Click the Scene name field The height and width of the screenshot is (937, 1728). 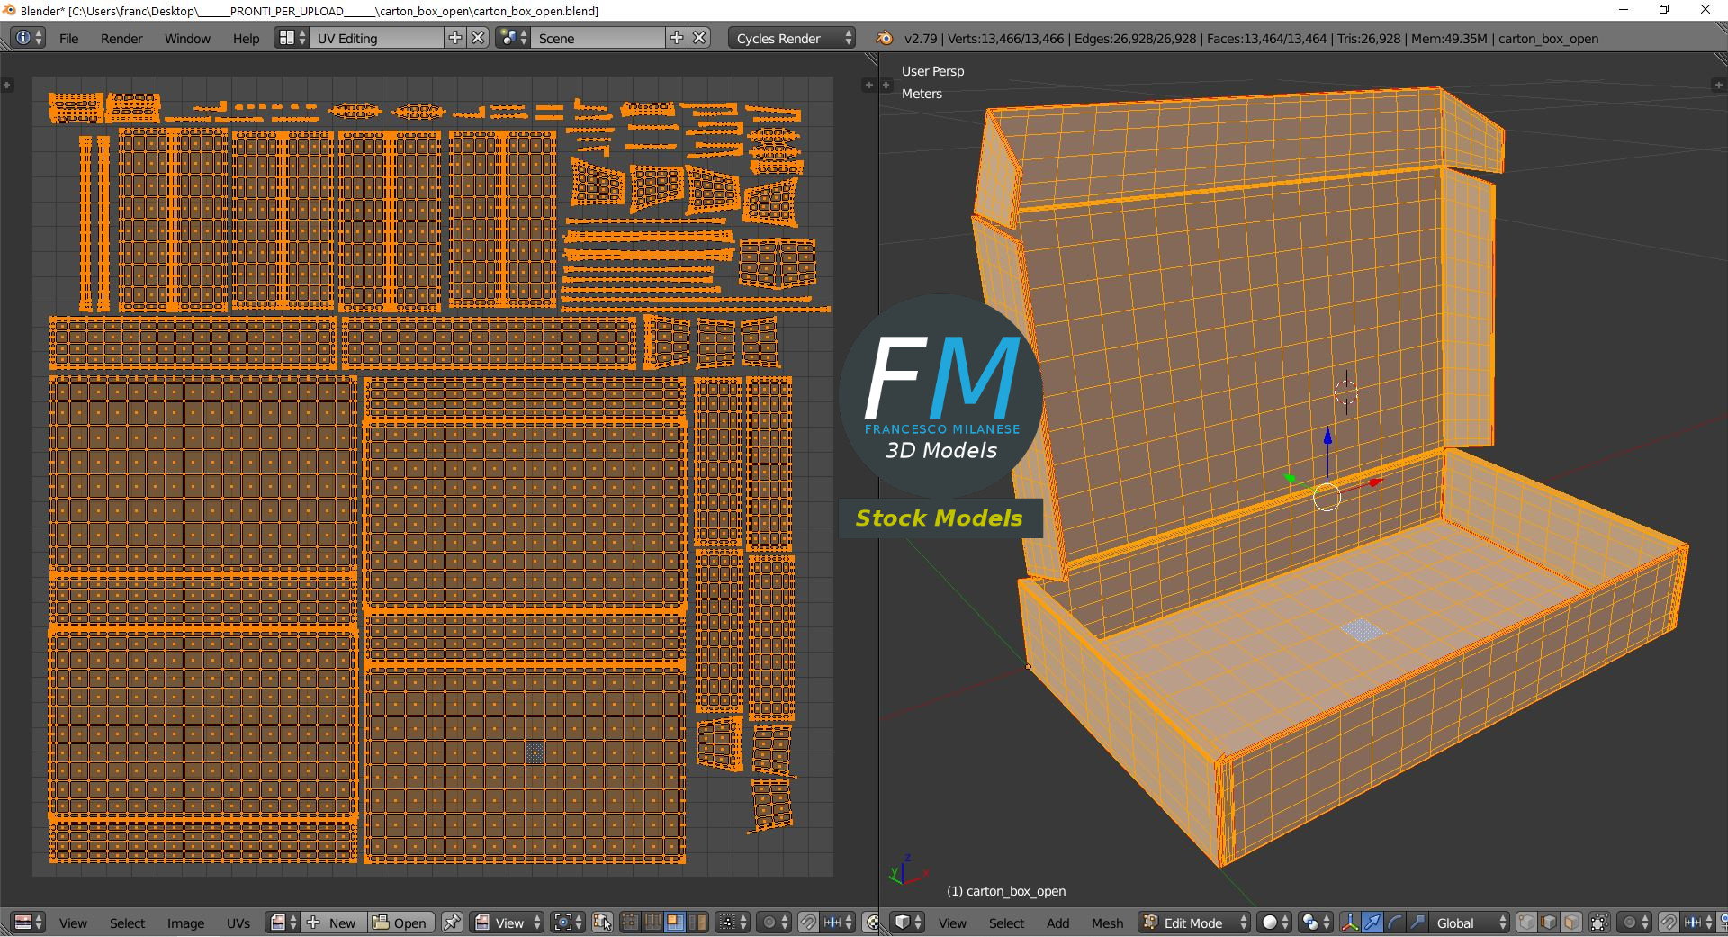click(598, 38)
